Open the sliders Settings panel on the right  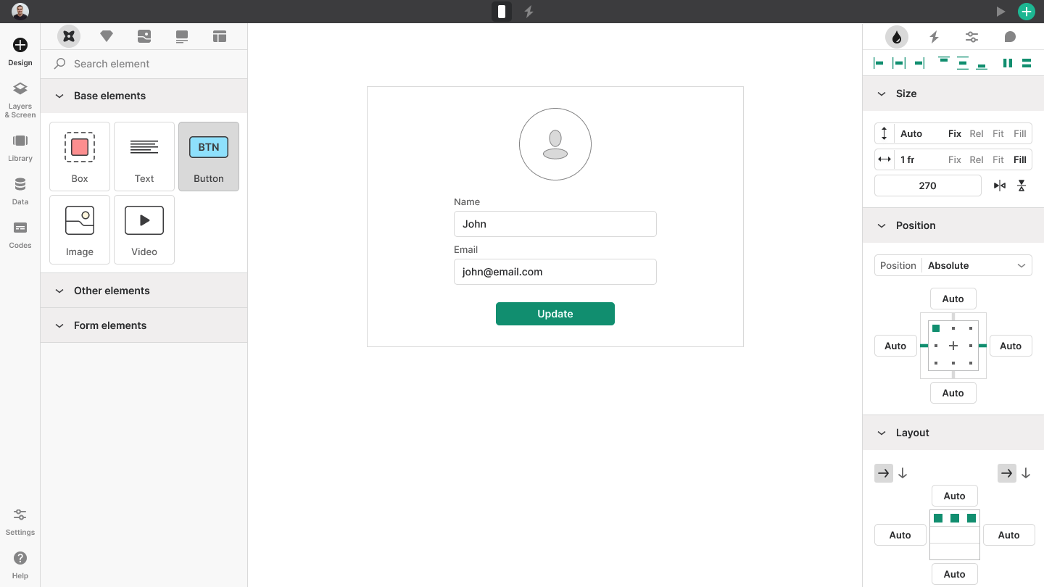pos(971,37)
